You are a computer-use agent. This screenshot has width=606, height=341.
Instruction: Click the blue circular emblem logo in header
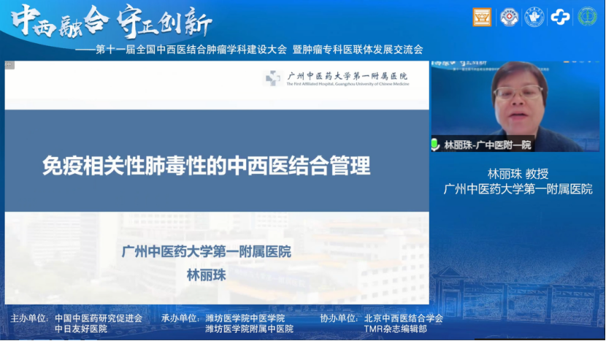tap(534, 17)
